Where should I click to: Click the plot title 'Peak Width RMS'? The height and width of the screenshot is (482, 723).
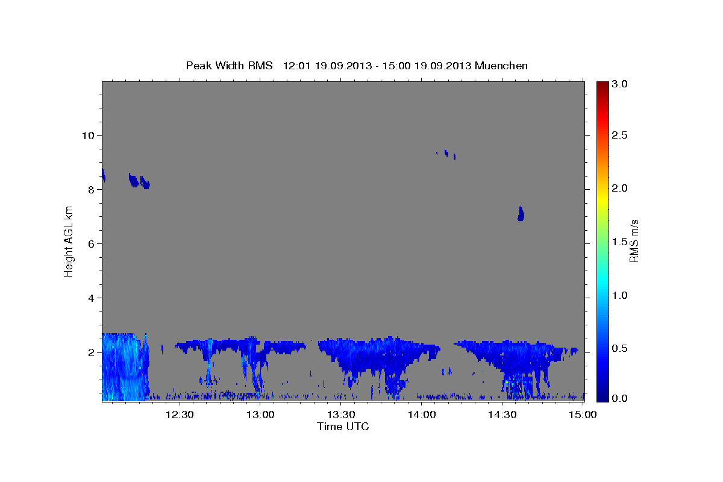click(x=229, y=65)
